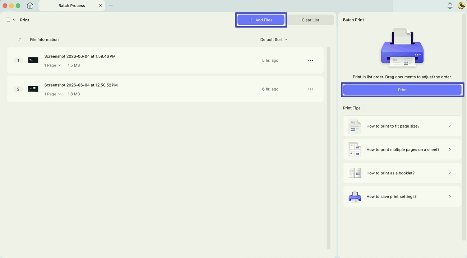Click the '1.8 MB' file size

pos(74,94)
